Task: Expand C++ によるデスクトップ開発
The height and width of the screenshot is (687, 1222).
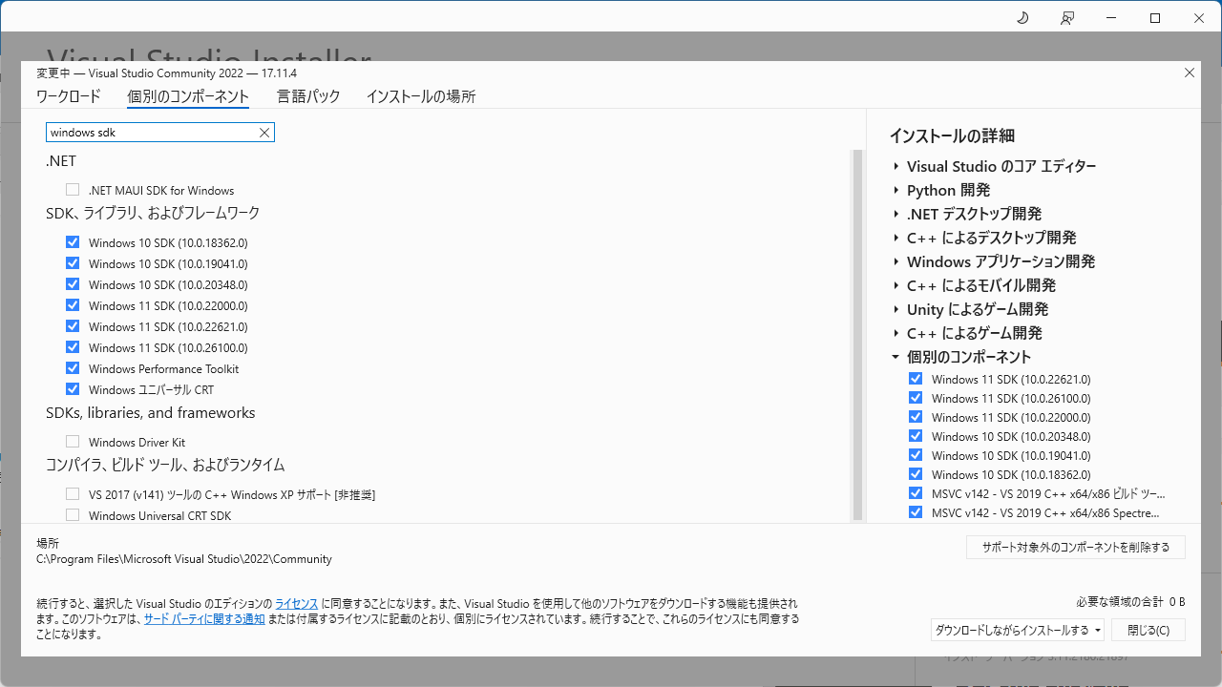Action: [896, 238]
